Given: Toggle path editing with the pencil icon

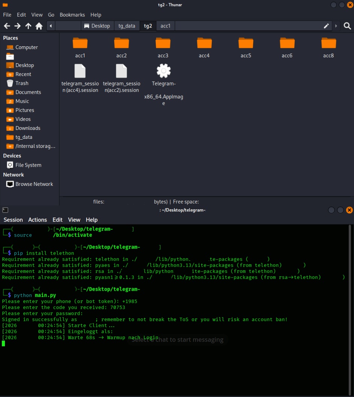Looking at the screenshot, I should [x=326, y=26].
